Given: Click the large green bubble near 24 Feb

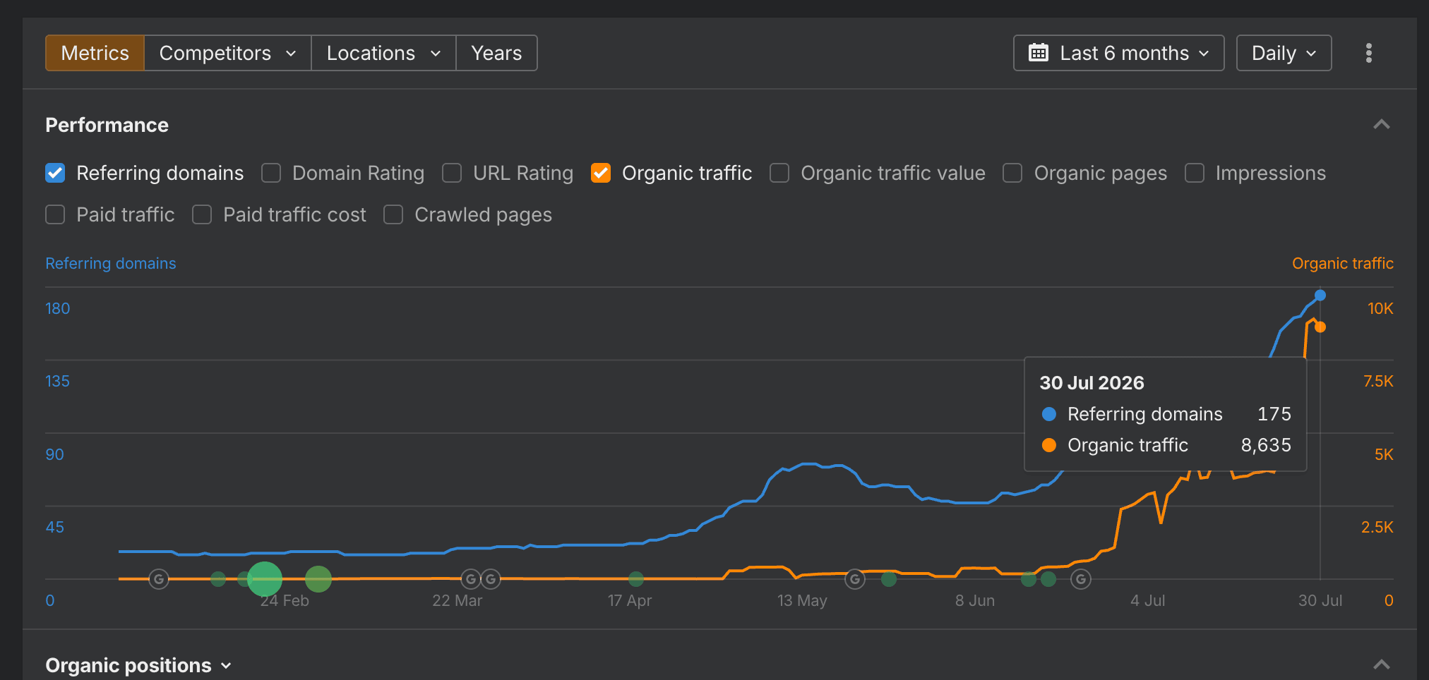Looking at the screenshot, I should (265, 579).
